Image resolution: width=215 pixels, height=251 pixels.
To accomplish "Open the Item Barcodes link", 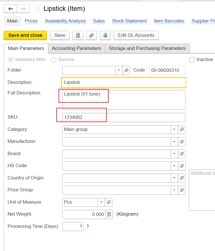I will tap(169, 21).
